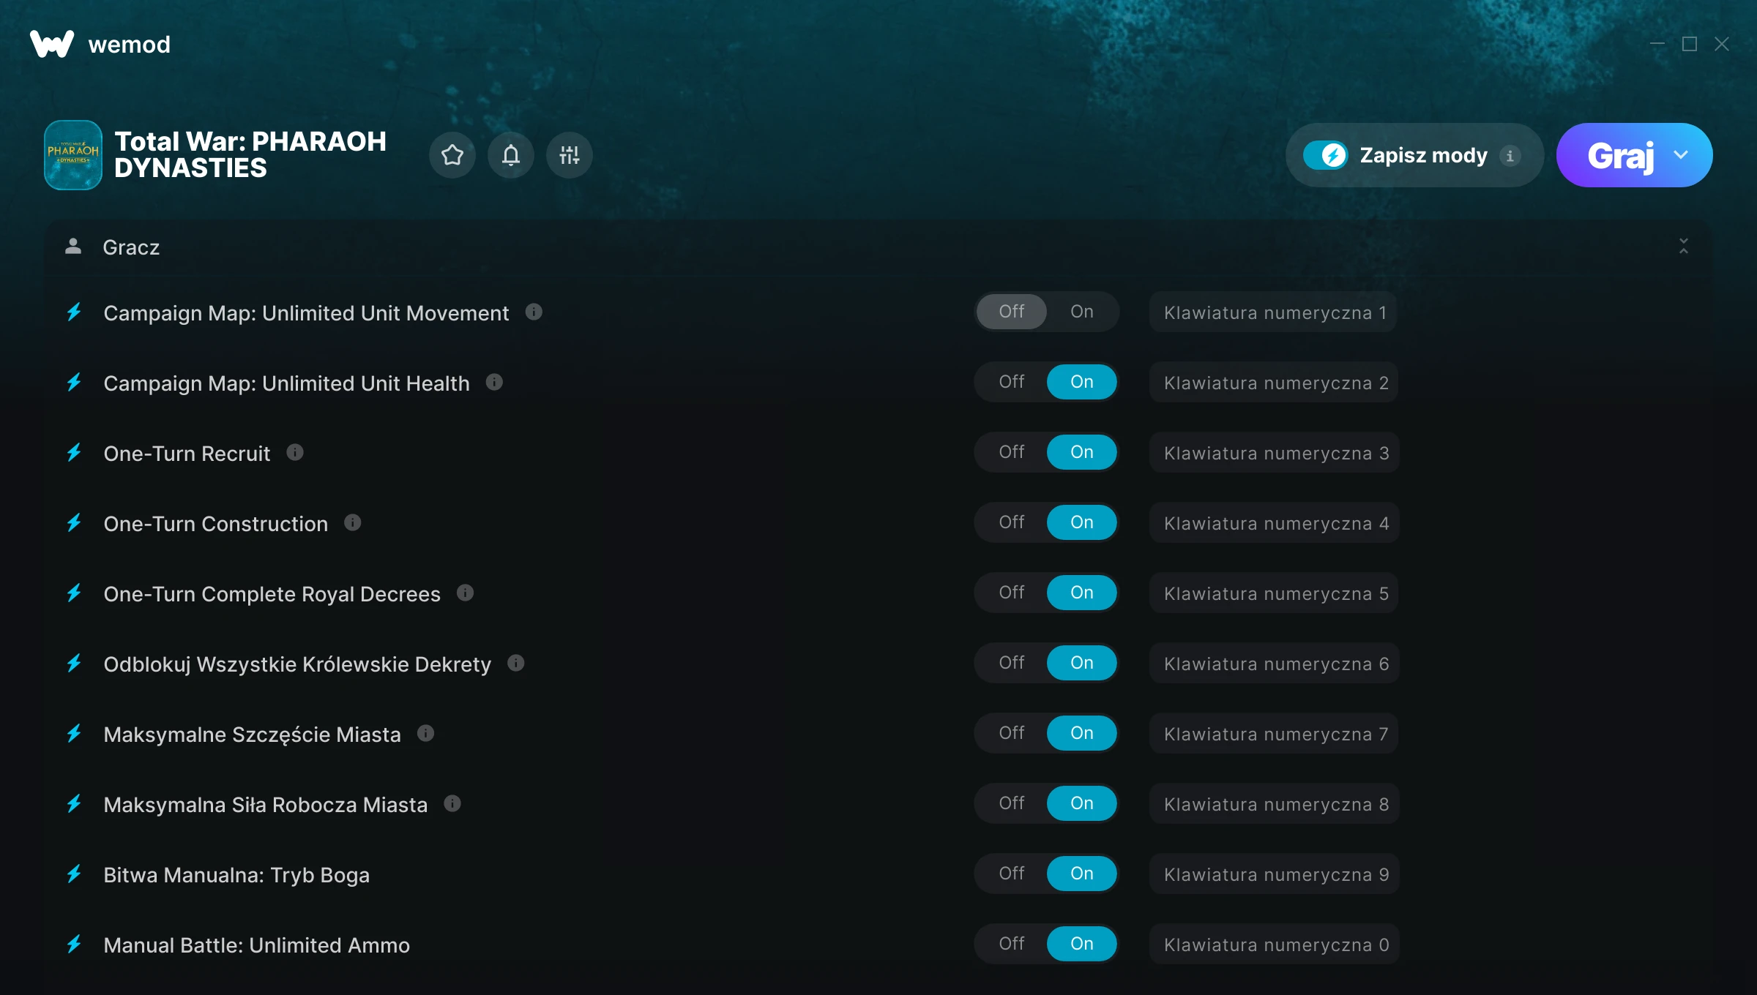Open mod settings sliders icon

(x=570, y=155)
